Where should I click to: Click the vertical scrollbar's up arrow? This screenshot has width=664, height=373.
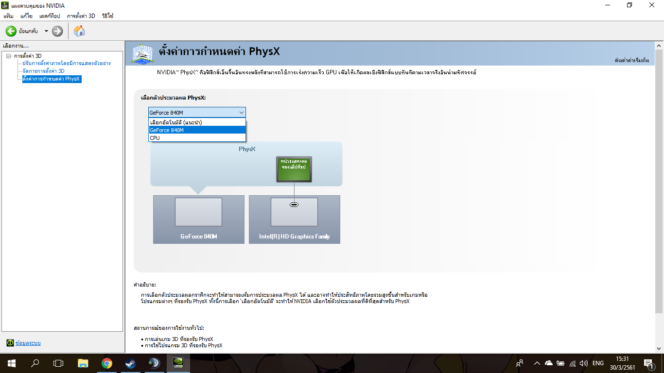[659, 45]
